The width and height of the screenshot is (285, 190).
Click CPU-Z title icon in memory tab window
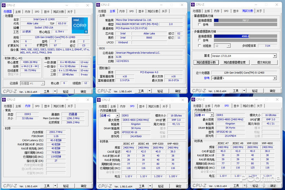(4, 99)
